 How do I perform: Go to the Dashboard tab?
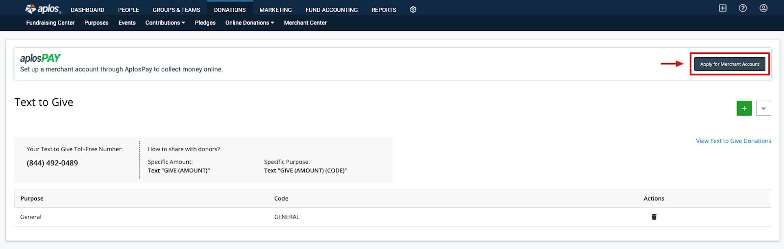(x=87, y=10)
